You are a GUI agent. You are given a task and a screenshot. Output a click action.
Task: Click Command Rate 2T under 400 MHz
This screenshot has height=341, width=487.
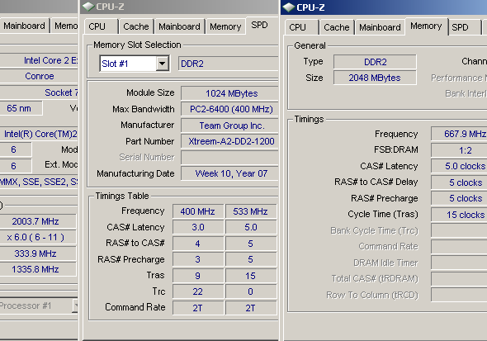pyautogui.click(x=198, y=308)
